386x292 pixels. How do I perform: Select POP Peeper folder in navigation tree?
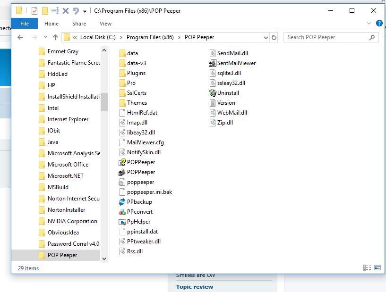tap(56, 255)
